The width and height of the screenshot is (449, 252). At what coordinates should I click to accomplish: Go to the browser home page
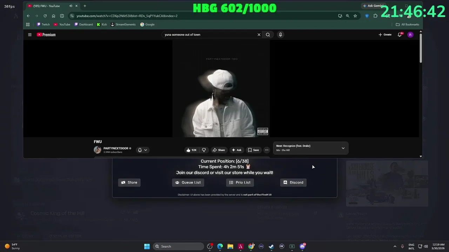tap(53, 16)
